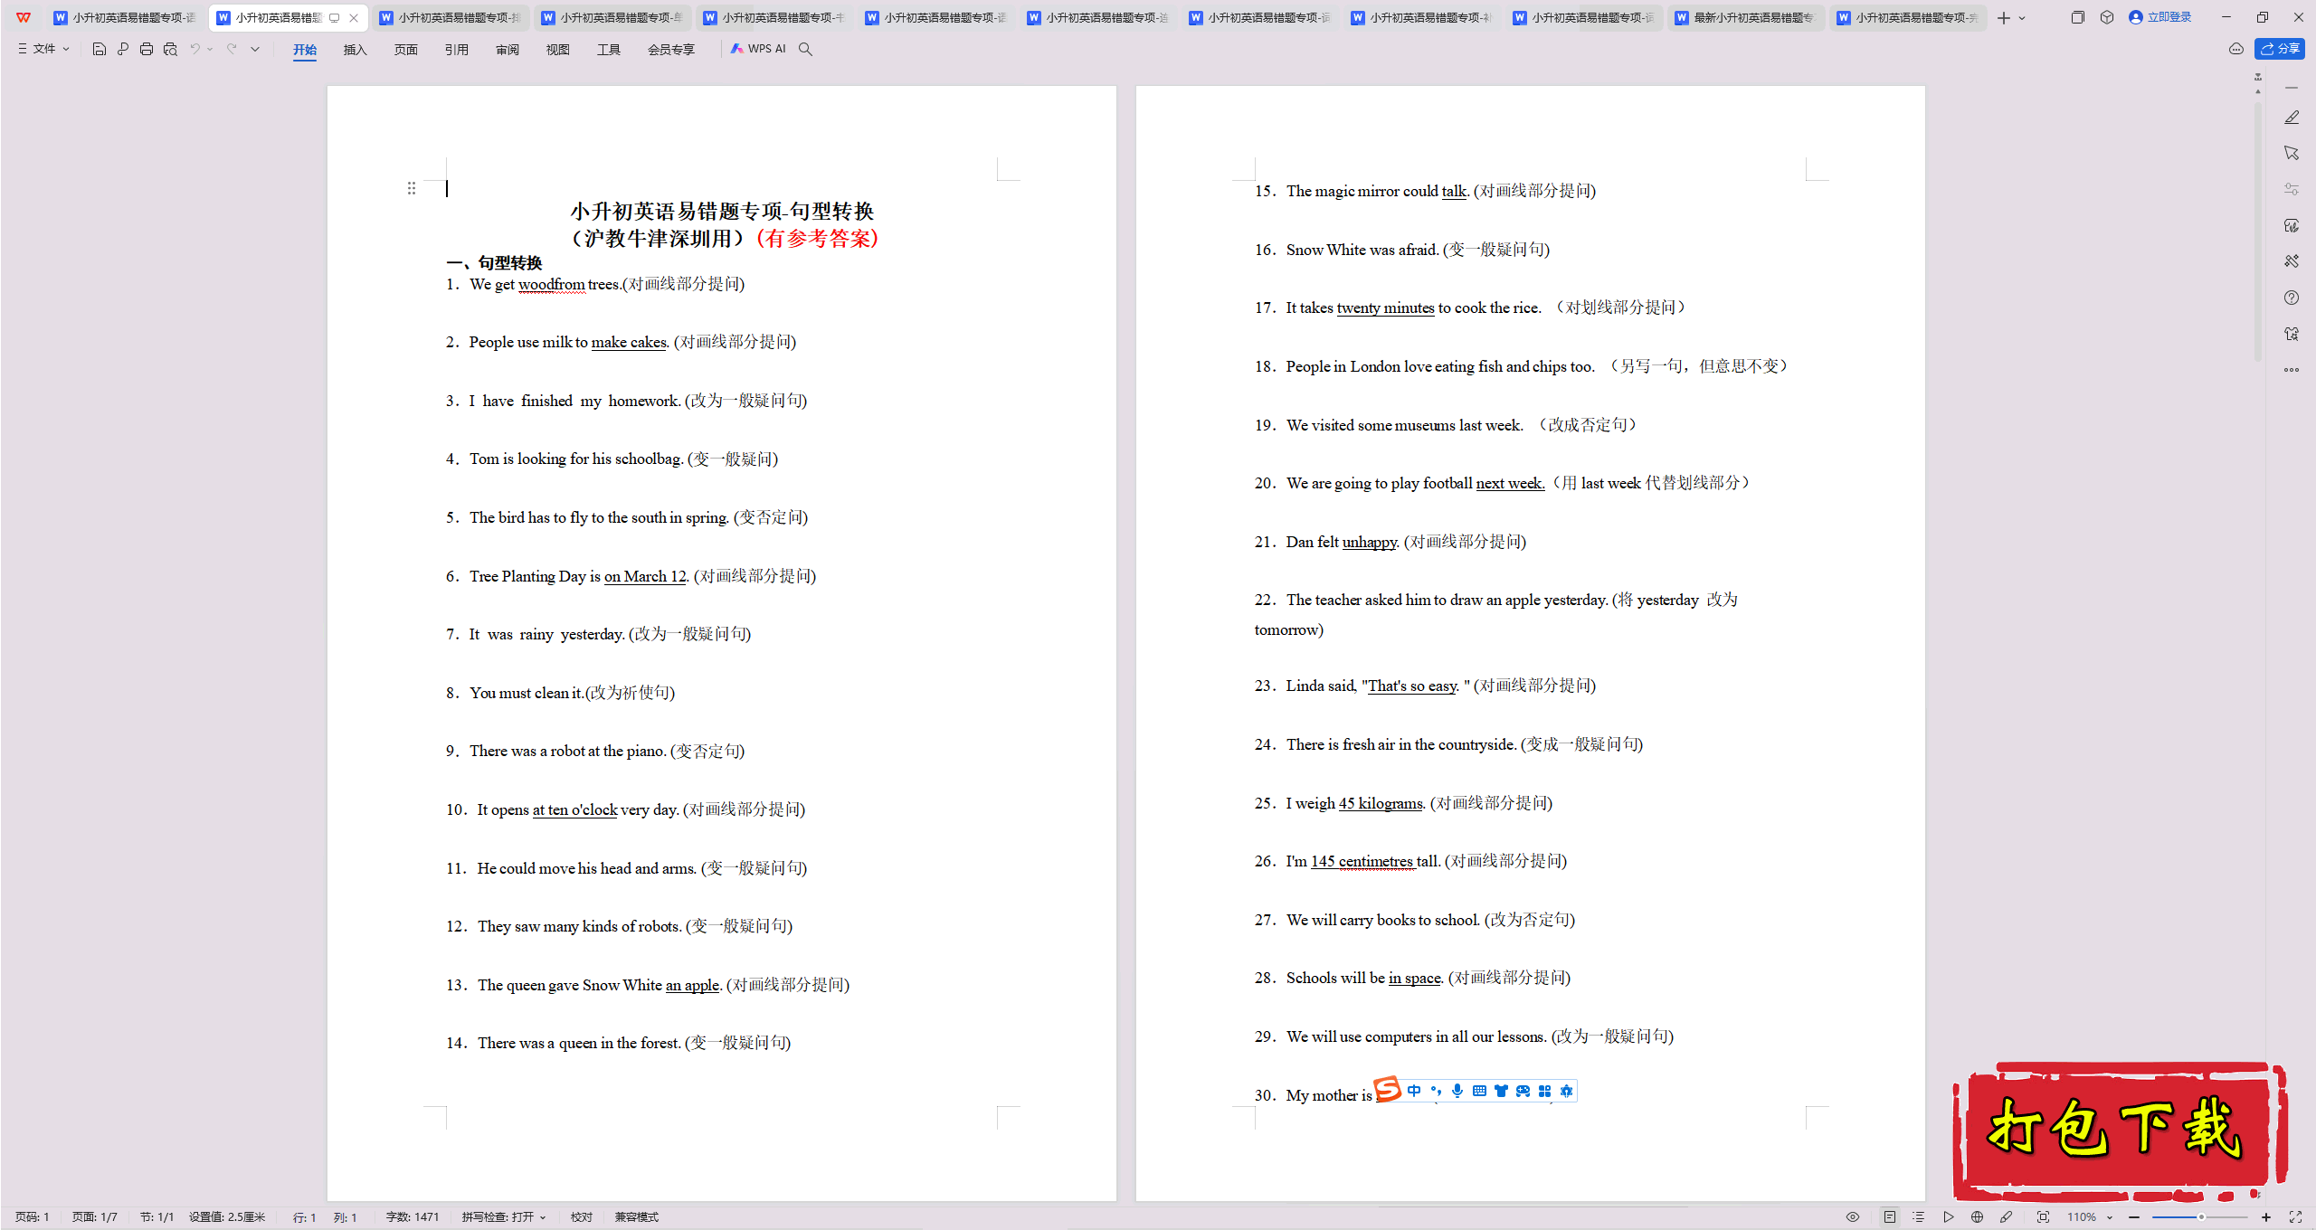Expand quick access toolbar customize arrow

[x=255, y=49]
